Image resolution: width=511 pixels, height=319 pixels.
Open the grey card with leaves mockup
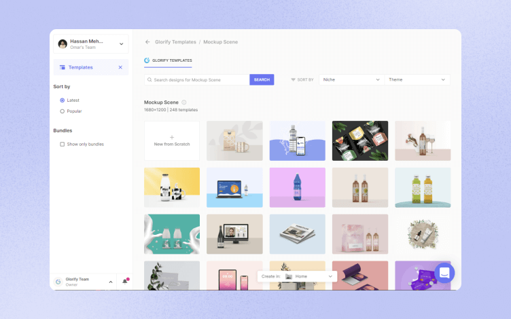(x=172, y=276)
